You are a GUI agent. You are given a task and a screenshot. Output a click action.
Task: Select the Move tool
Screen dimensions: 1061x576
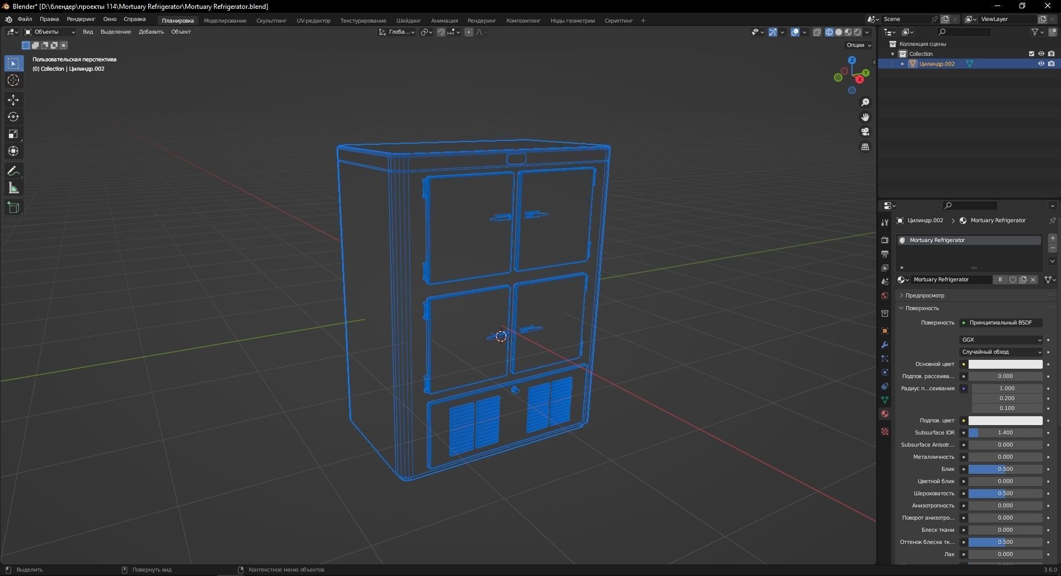pyautogui.click(x=13, y=100)
